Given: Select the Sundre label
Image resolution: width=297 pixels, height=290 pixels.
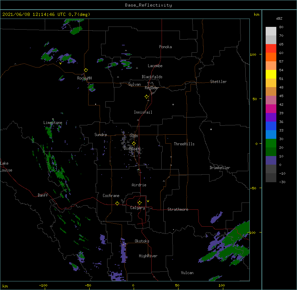Looking at the screenshot, I should click(x=101, y=135).
